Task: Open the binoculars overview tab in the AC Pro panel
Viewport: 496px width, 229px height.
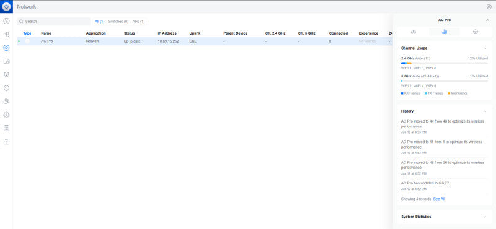Action: (x=414, y=32)
